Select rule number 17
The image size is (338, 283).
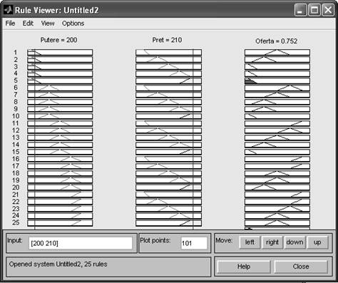coord(16,166)
